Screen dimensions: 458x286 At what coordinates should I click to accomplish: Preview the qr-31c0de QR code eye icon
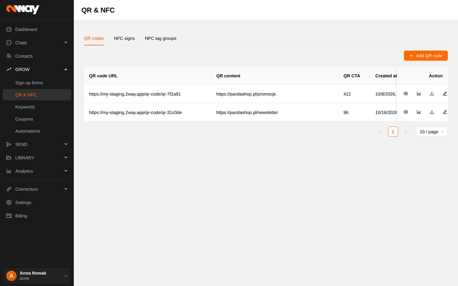tap(406, 112)
